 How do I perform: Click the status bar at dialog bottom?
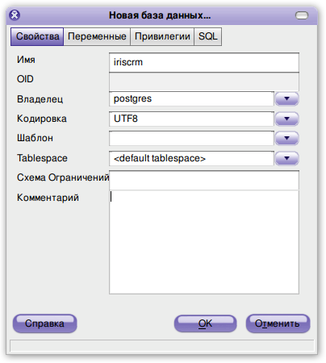162,346
